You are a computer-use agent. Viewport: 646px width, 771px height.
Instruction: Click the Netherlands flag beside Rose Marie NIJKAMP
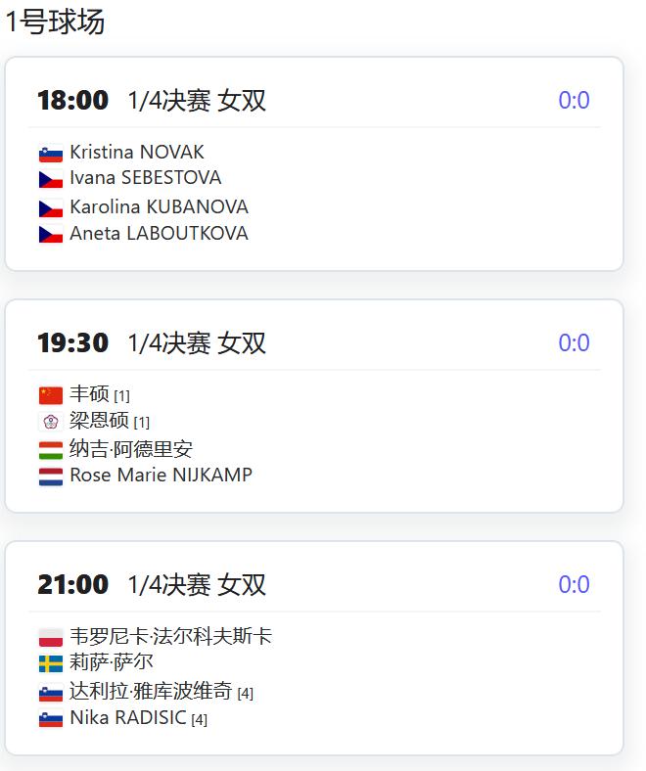coord(51,476)
